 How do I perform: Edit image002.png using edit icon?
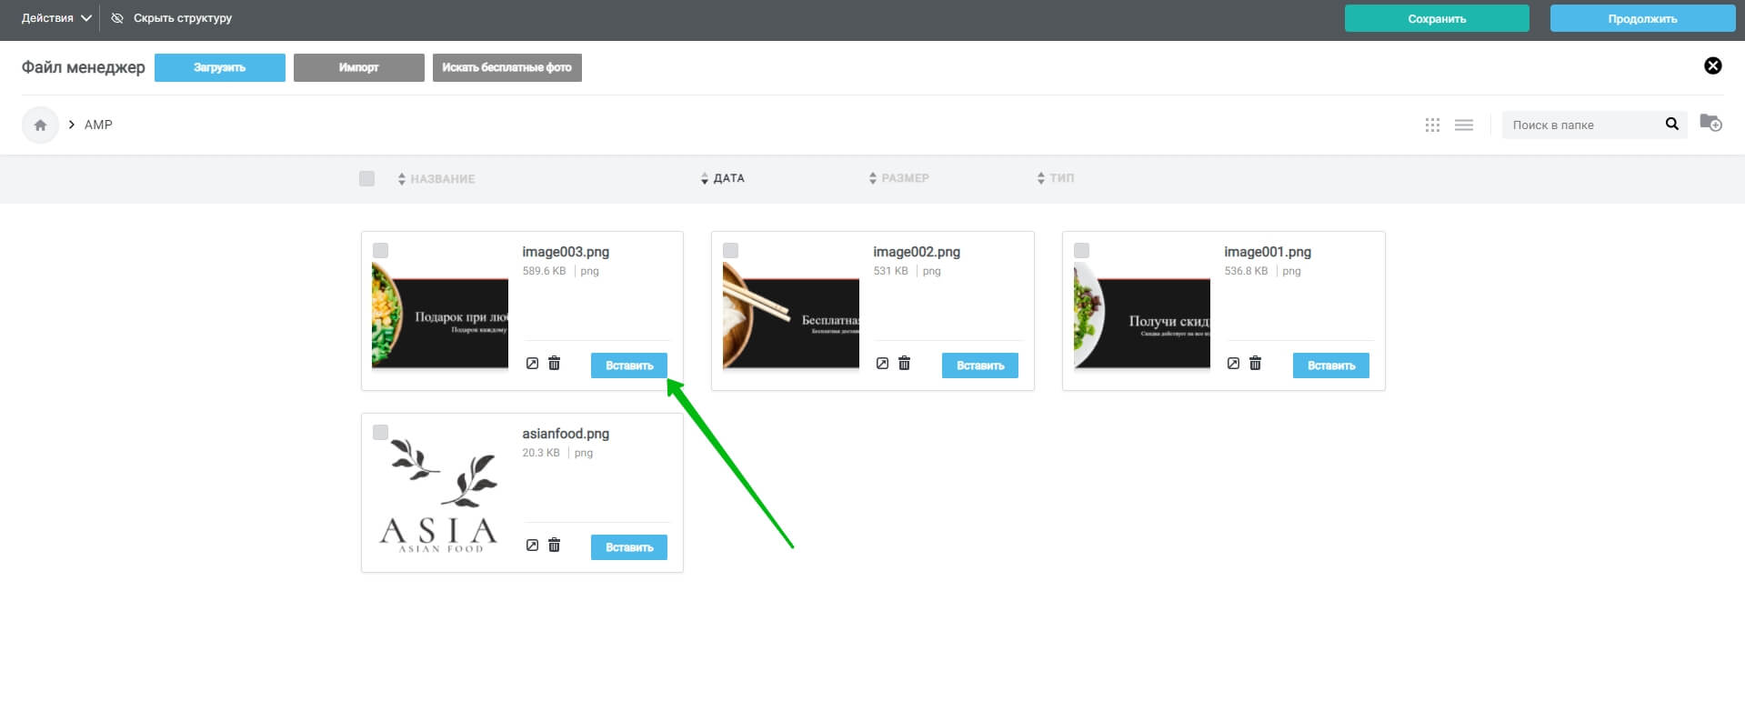coord(882,364)
